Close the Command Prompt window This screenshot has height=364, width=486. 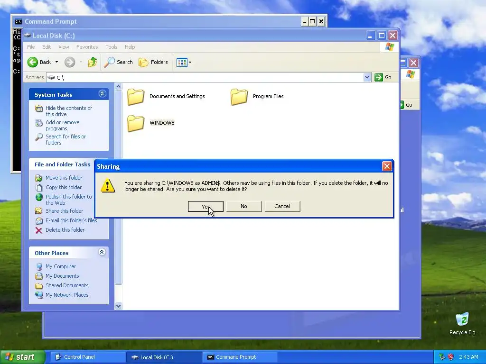321,21
